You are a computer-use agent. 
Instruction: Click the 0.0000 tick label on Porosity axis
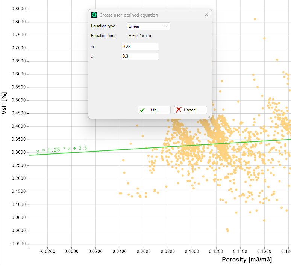point(71,251)
